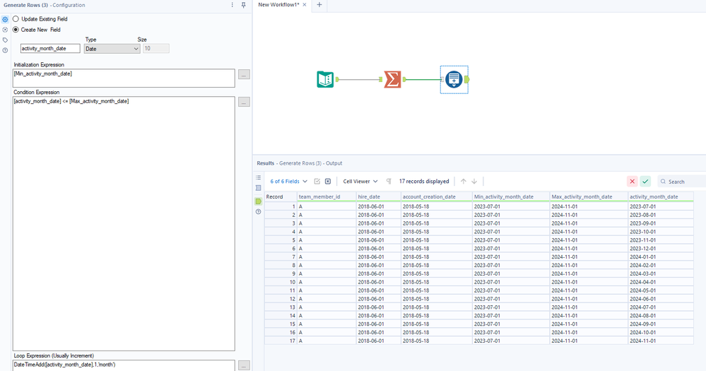Switch to New Workflow1 tab
The width and height of the screenshot is (706, 371).
click(x=278, y=4)
